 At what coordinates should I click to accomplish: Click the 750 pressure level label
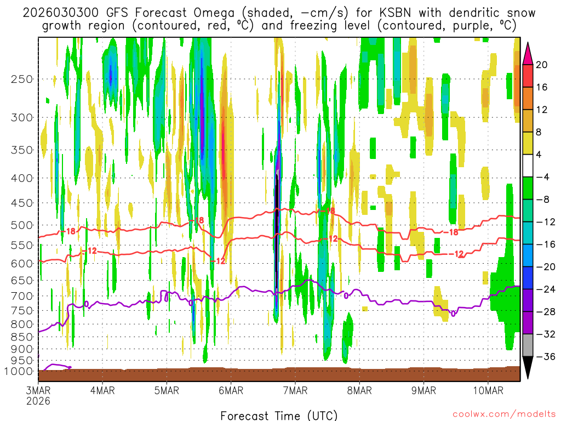tap(22, 311)
